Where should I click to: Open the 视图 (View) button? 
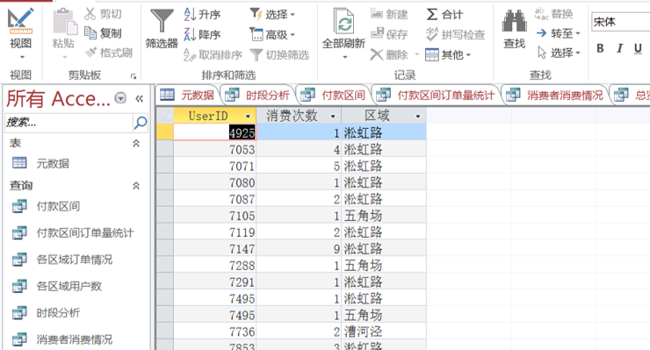[20, 33]
